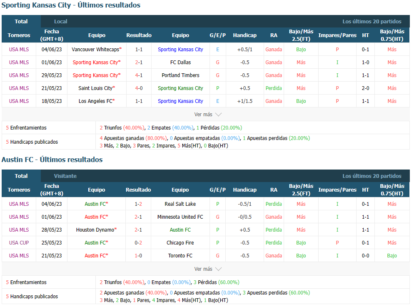414x307 pixels.
Task: Click Chicago Fire team name
Action: click(180, 242)
